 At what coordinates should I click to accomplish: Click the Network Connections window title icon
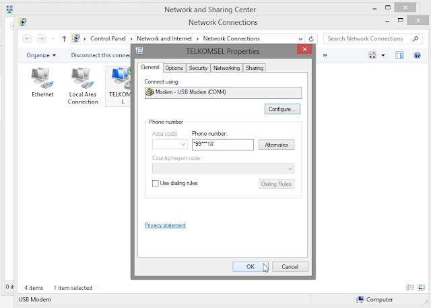point(22,22)
